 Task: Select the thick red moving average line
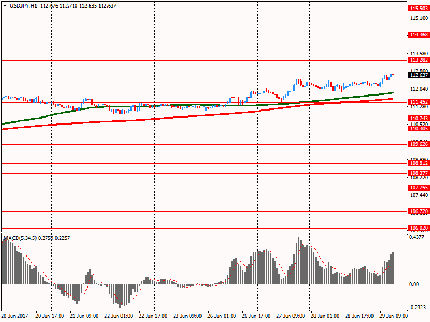click(197, 115)
